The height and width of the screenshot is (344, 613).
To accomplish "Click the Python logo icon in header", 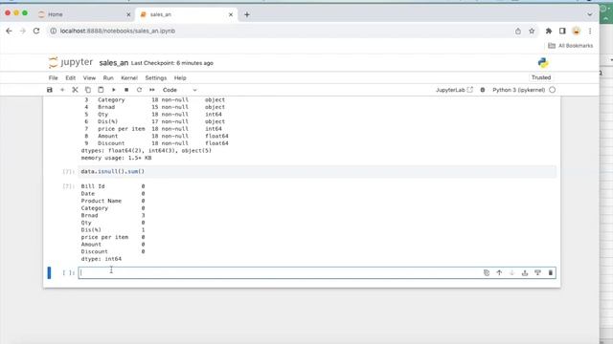I will pyautogui.click(x=543, y=63).
